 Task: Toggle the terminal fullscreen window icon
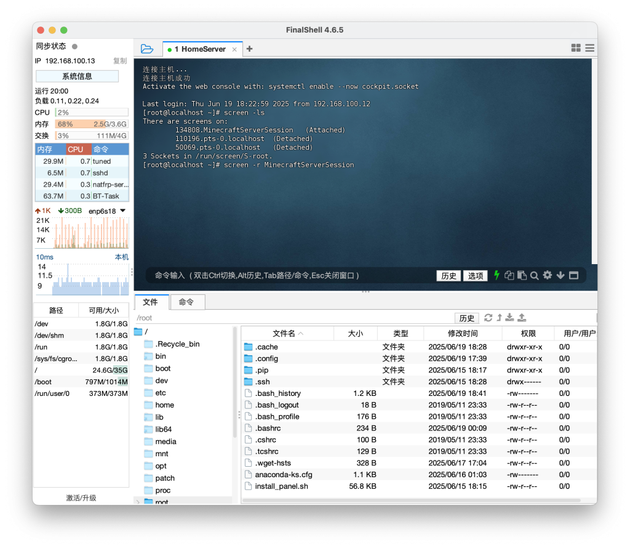click(x=573, y=275)
